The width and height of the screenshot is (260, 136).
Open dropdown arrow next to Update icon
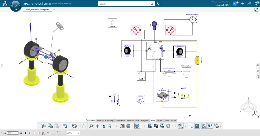(79, 126)
